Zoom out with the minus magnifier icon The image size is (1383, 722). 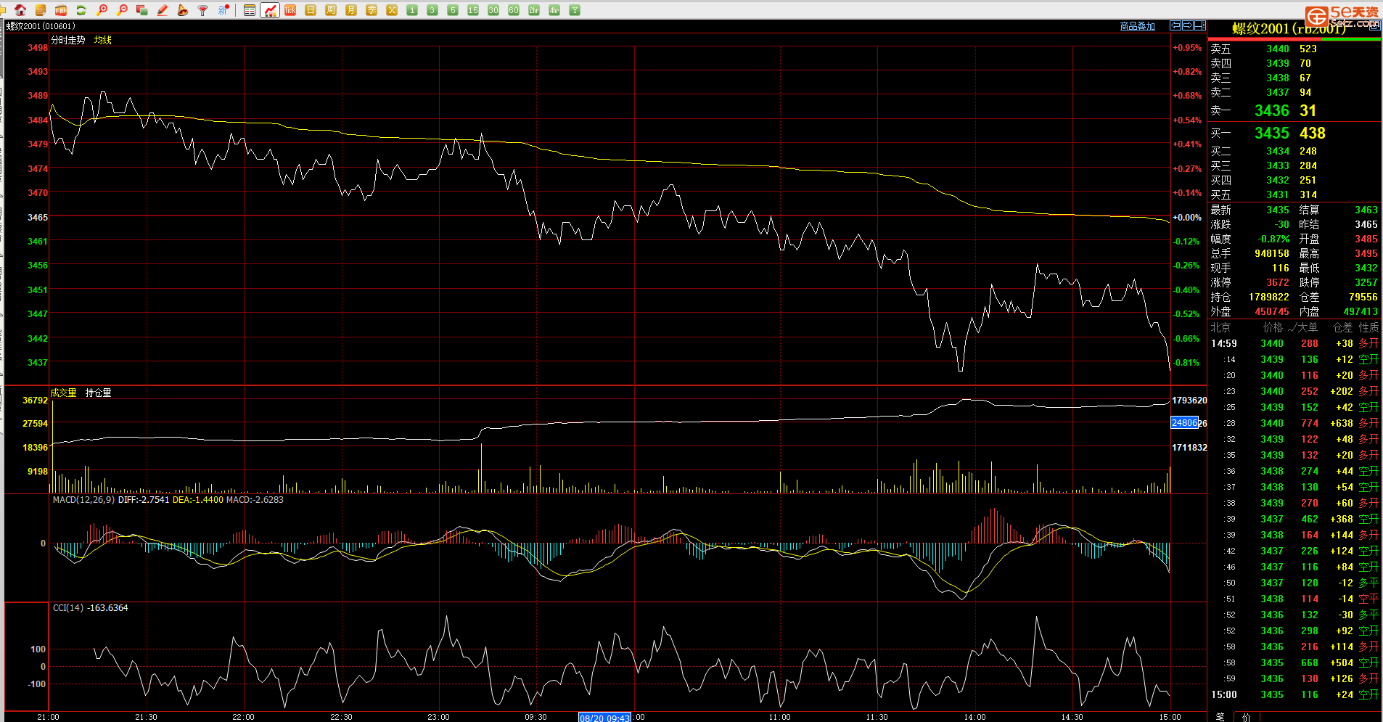click(122, 10)
